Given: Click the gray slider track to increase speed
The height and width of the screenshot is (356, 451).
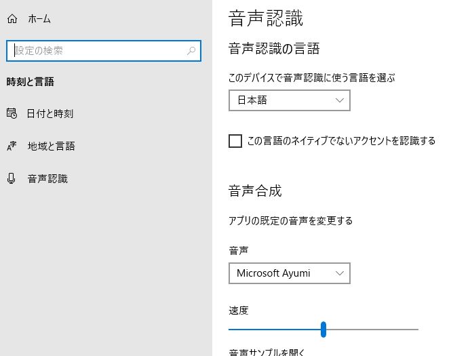Looking at the screenshot, I should [x=373, y=330].
